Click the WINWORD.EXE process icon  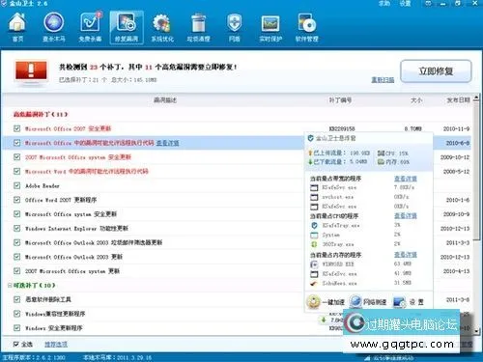coord(314,265)
